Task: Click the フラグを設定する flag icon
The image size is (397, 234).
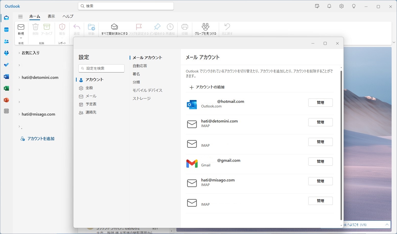Action: coord(139,27)
